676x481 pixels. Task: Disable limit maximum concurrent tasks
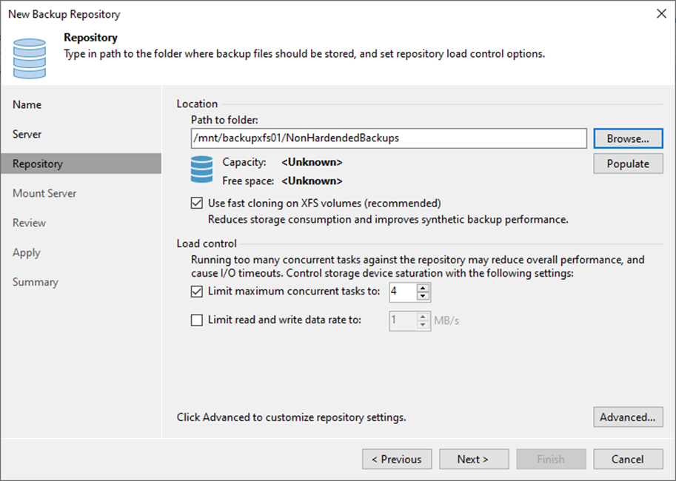point(197,291)
